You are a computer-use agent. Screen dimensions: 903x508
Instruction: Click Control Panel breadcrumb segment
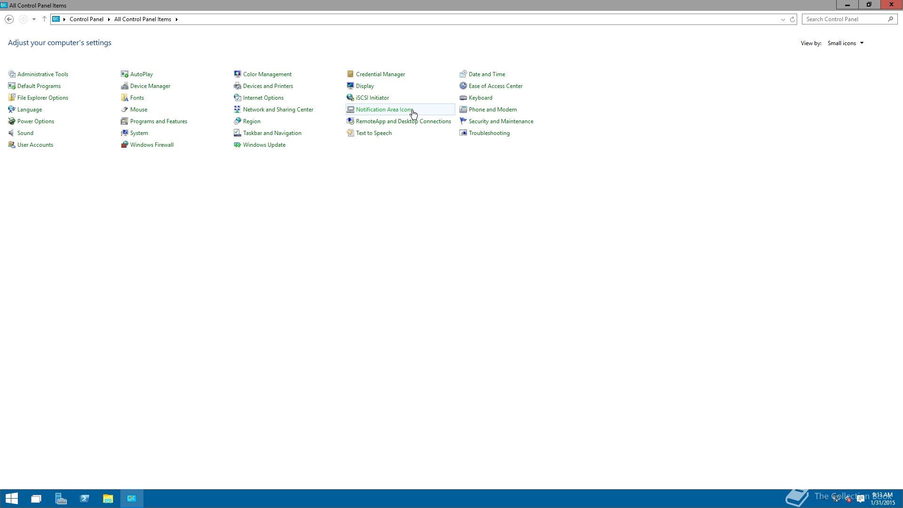[x=87, y=19]
